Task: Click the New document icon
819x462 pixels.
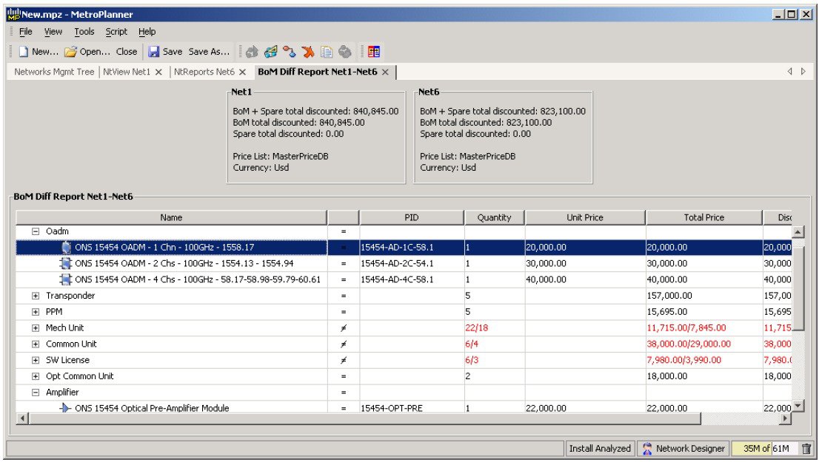Action: 24,52
